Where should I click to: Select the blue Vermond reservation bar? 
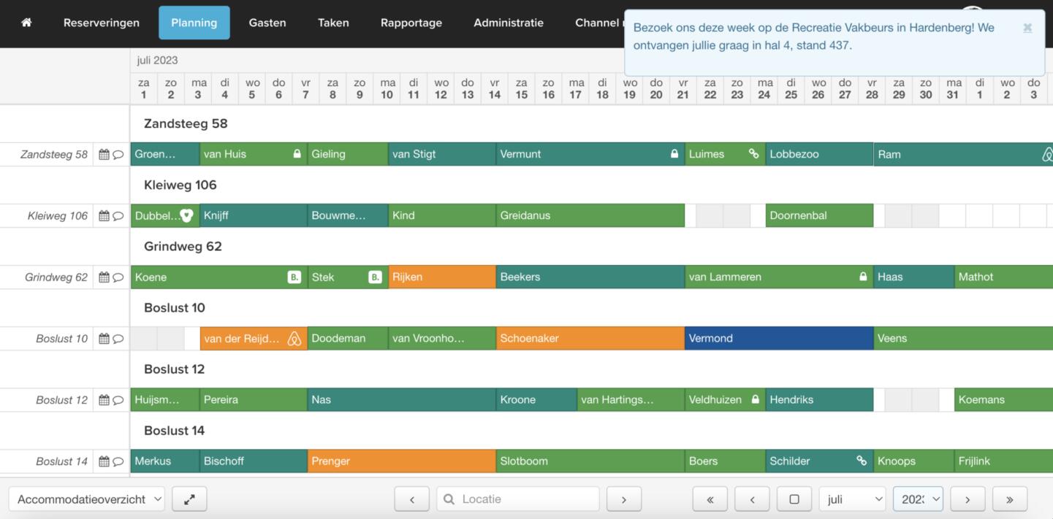(x=778, y=339)
